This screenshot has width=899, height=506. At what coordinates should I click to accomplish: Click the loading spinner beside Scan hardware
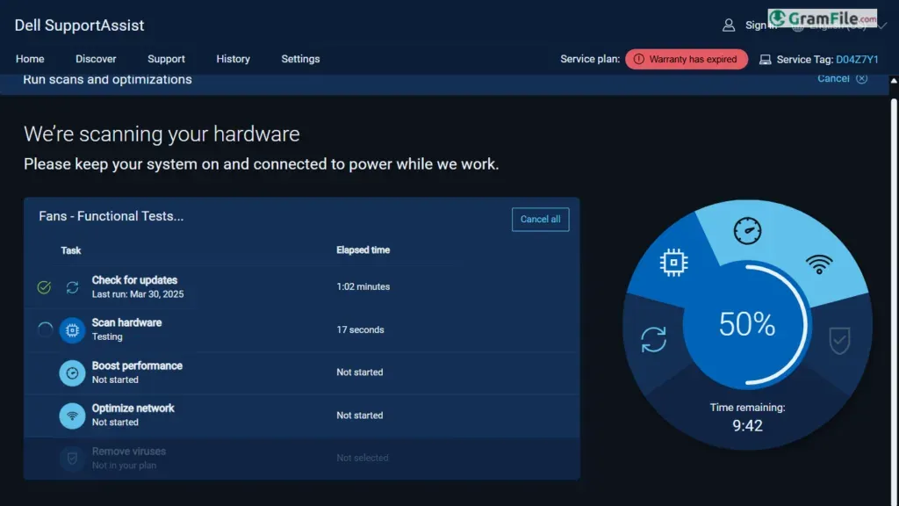point(45,329)
